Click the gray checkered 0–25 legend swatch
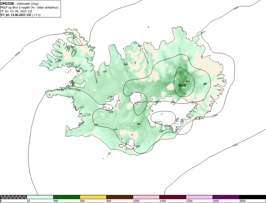Viewport: 266px width, 203px height. pyautogui.click(x=13, y=197)
